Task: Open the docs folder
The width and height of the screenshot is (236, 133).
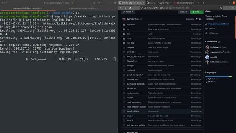Action: pyautogui.click(x=129, y=38)
